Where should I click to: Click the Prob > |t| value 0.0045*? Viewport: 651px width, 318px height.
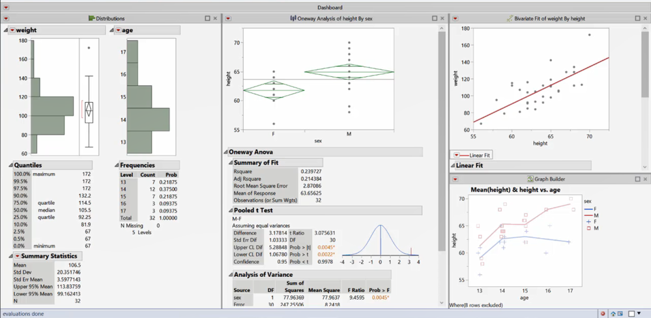[325, 247]
